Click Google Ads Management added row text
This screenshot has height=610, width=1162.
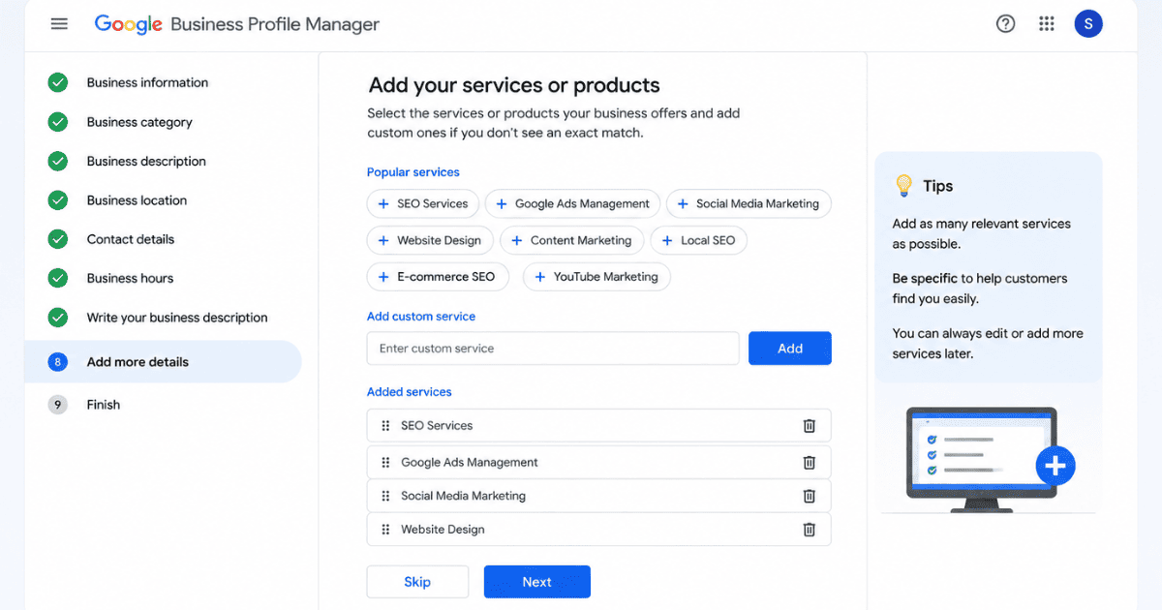(x=470, y=463)
